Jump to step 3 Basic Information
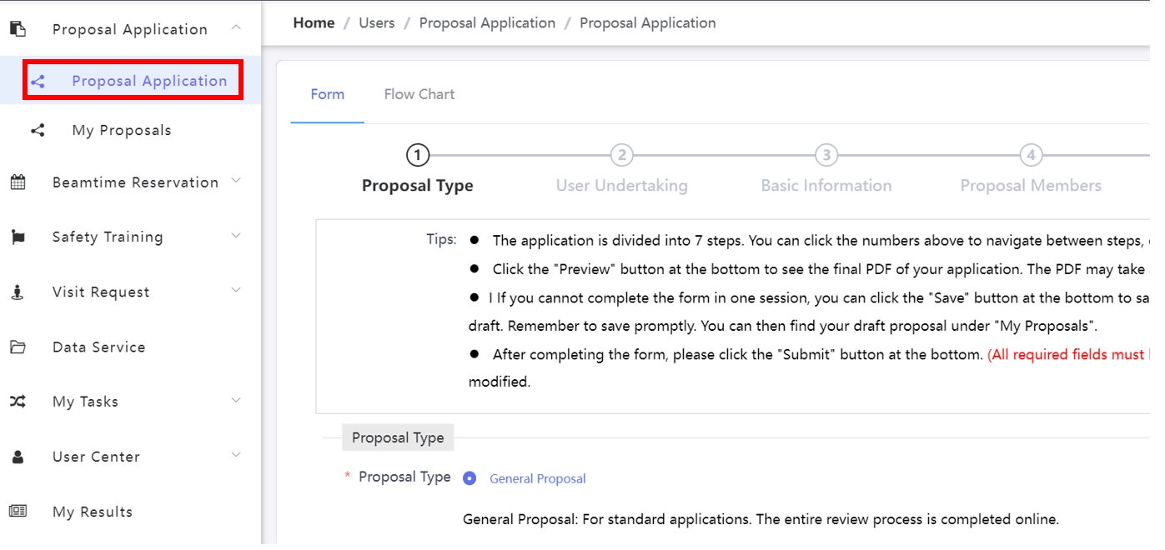Image resolution: width=1165 pixels, height=550 pixels. tap(826, 156)
